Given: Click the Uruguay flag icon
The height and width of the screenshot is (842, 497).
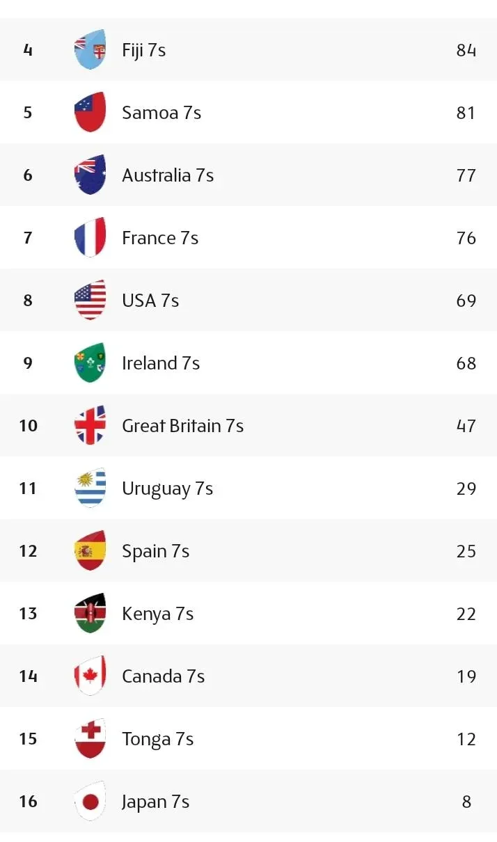Looking at the screenshot, I should pos(90,488).
